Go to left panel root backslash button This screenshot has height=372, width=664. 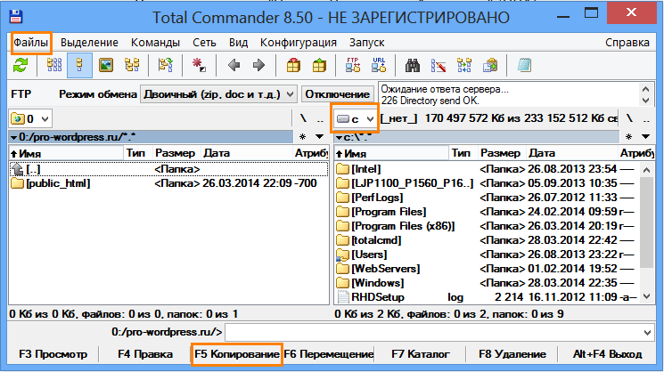[x=303, y=118]
